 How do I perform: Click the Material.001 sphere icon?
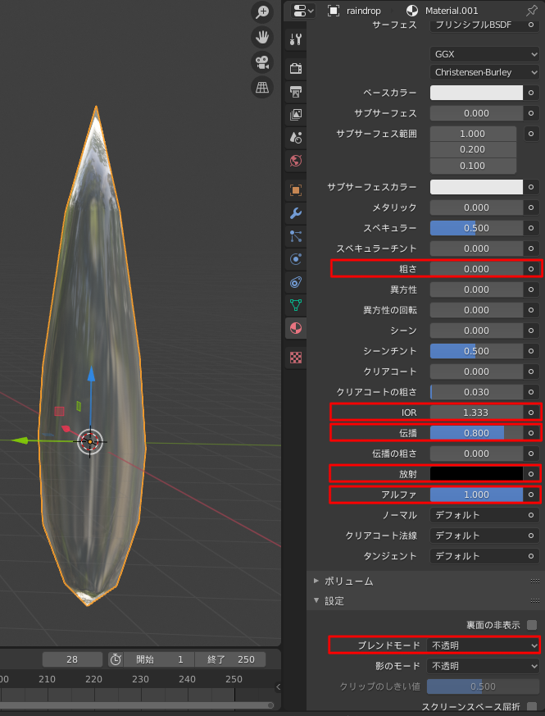point(412,11)
